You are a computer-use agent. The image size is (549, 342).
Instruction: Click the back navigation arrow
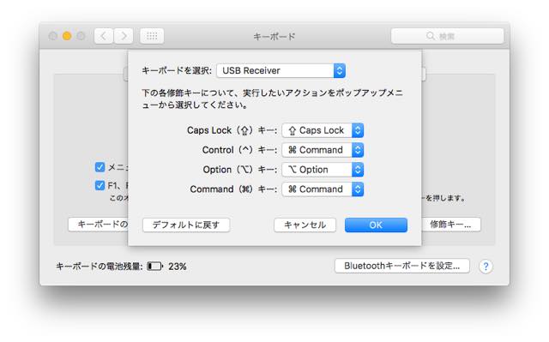[104, 36]
